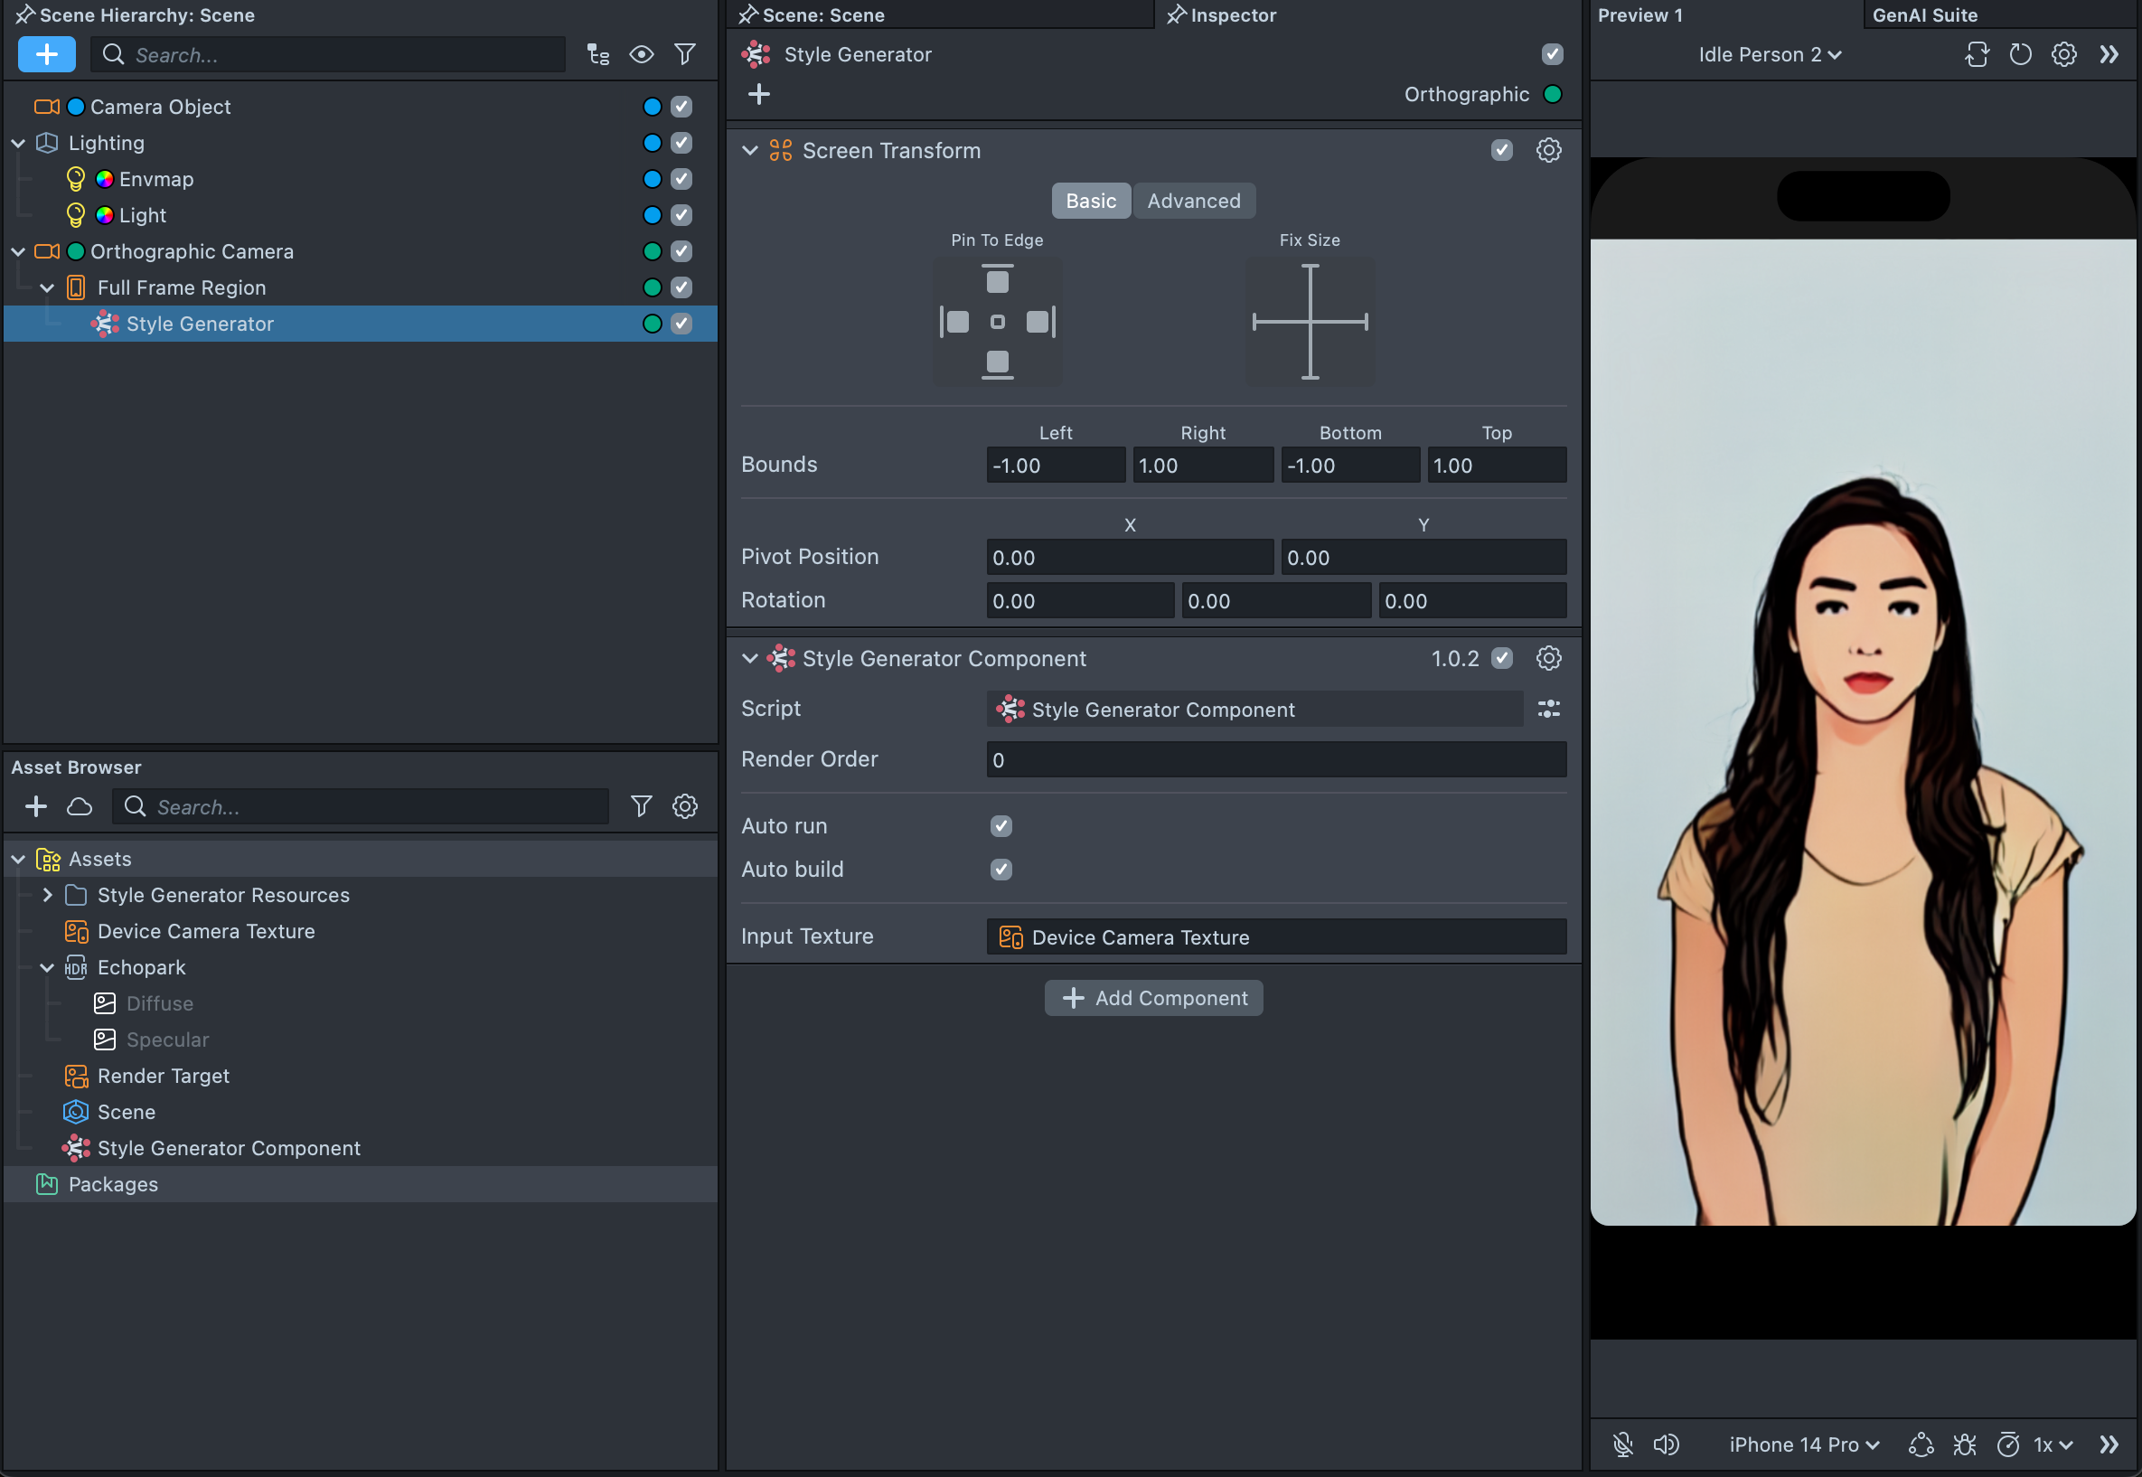This screenshot has height=1477, width=2142.
Task: Open the Scene Hierarchy filter icon
Action: 685,54
